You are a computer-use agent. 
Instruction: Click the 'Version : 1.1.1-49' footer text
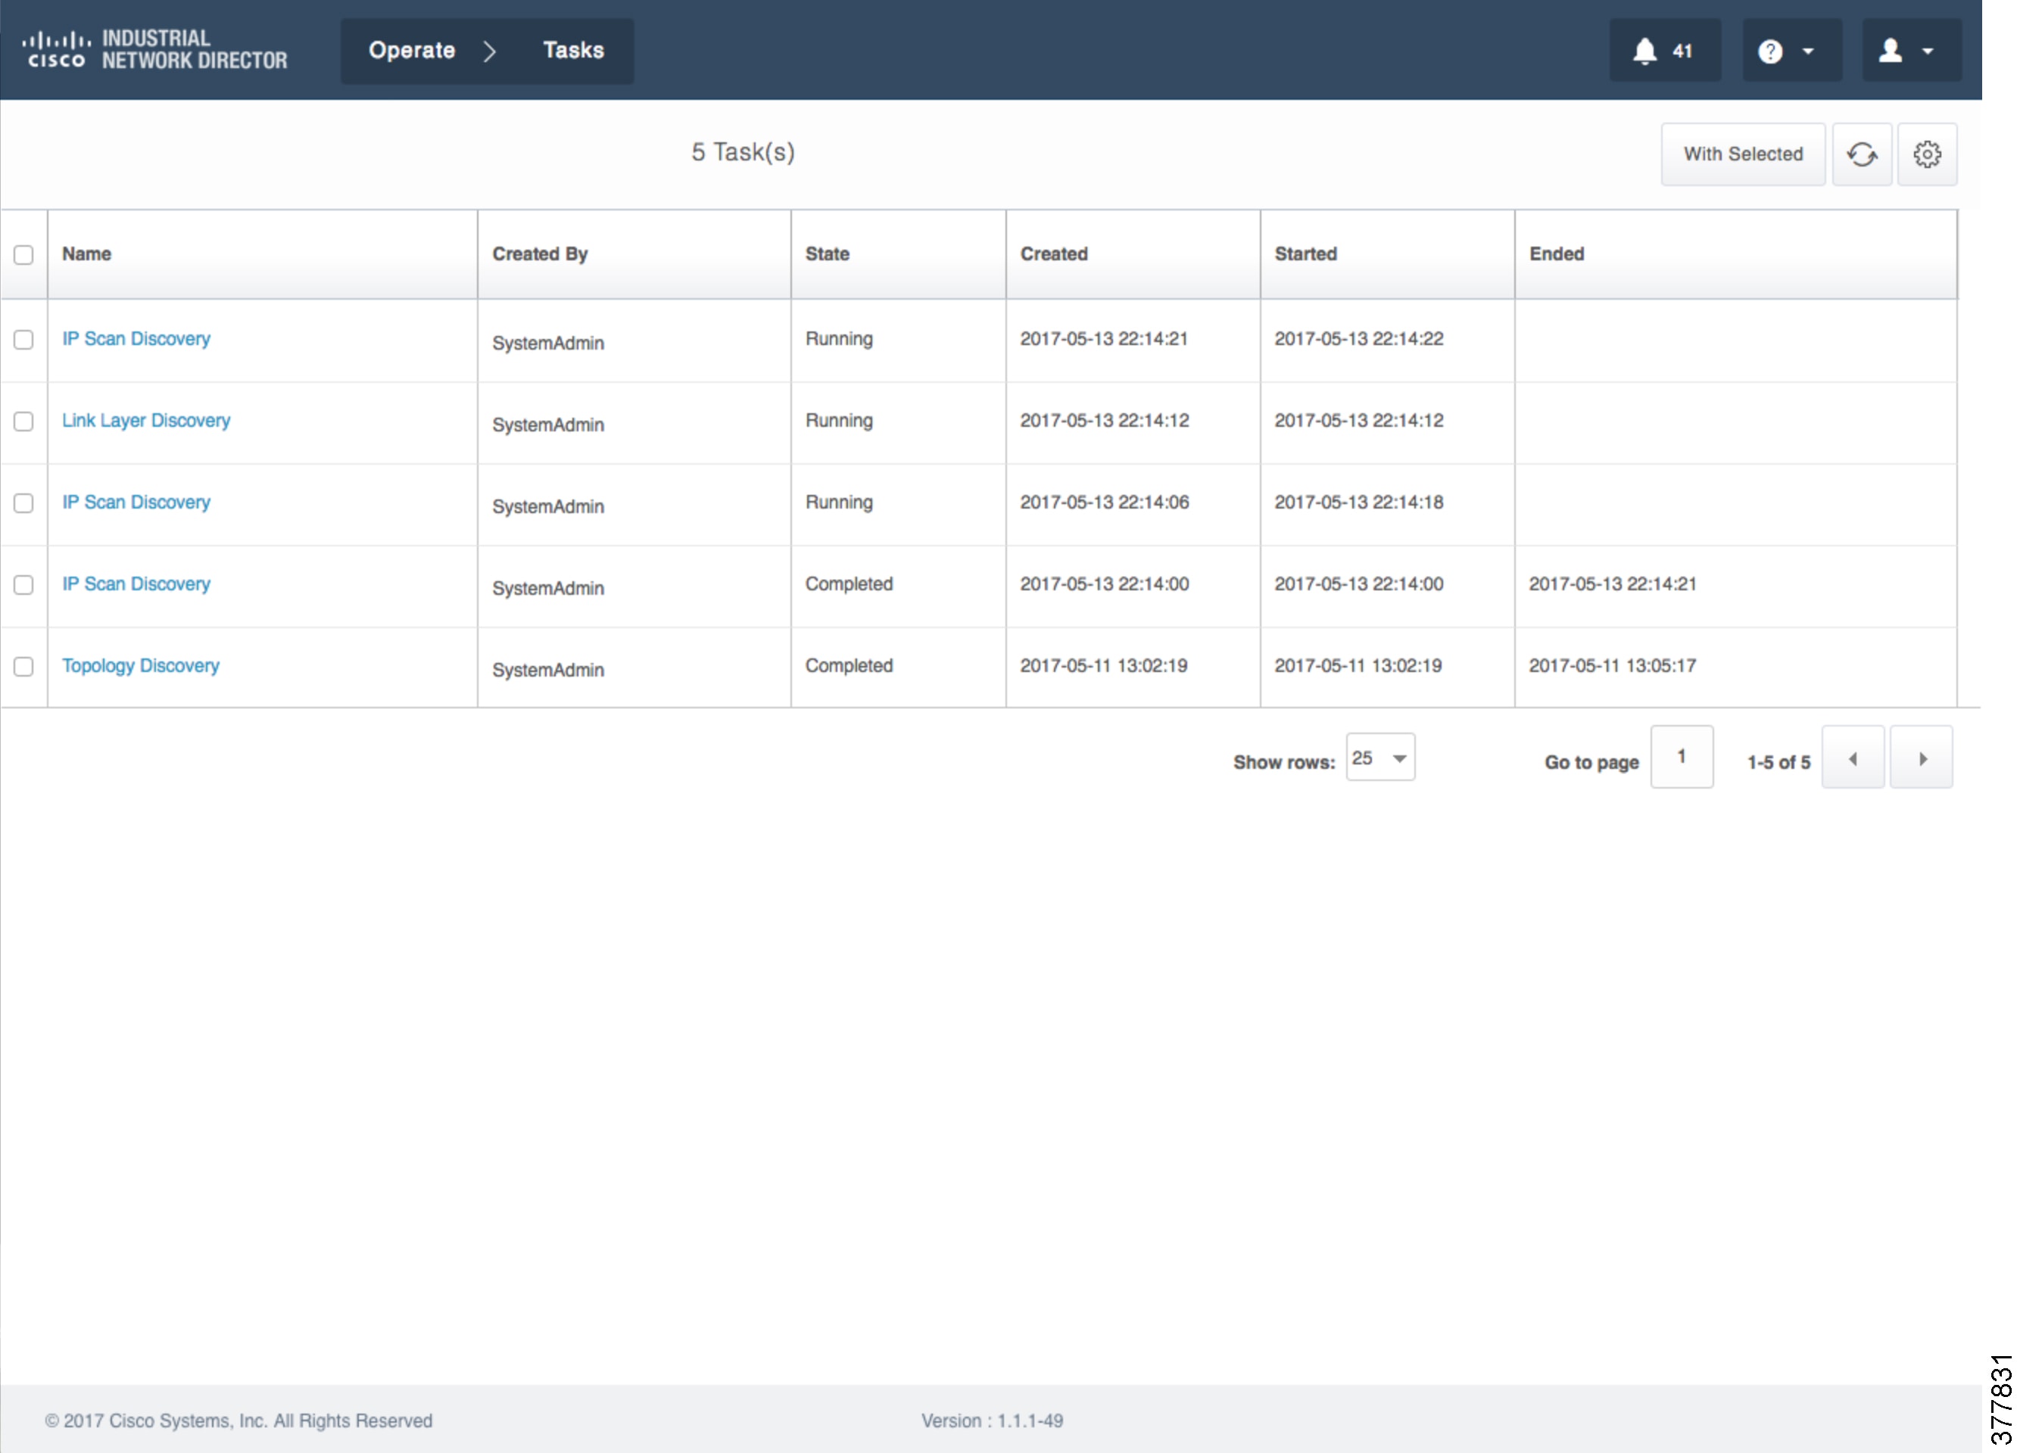pos(992,1421)
